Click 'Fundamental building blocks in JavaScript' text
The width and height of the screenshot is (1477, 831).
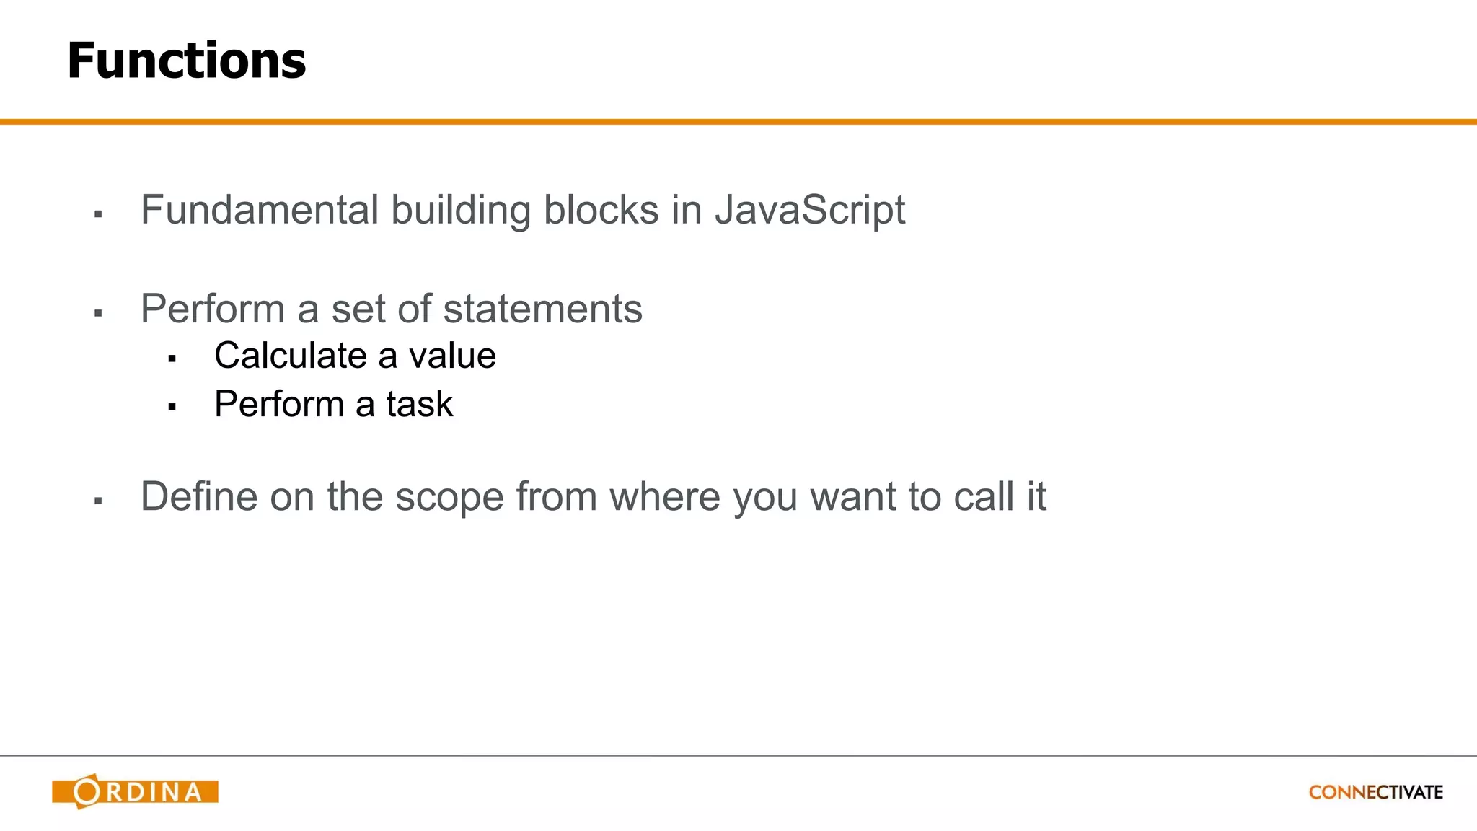click(x=522, y=210)
